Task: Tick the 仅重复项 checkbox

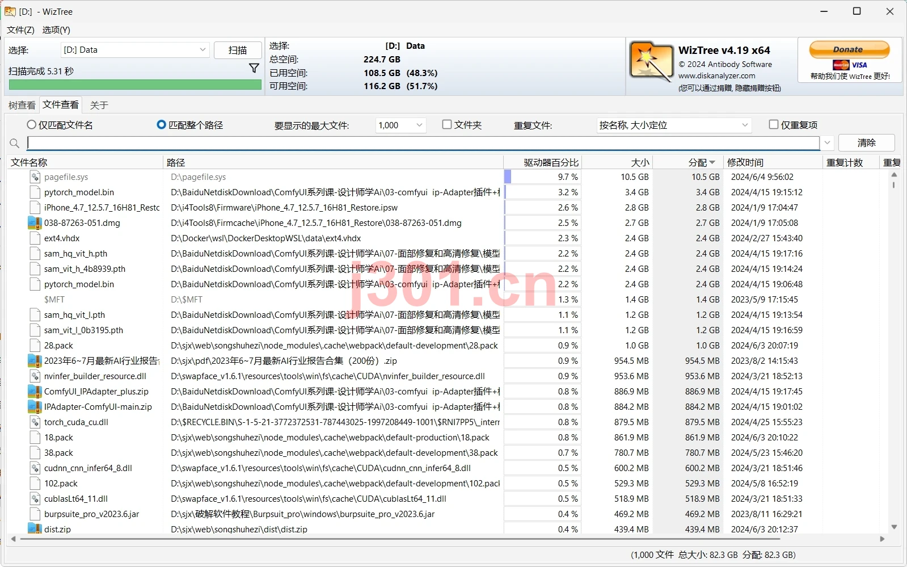Action: (773, 124)
